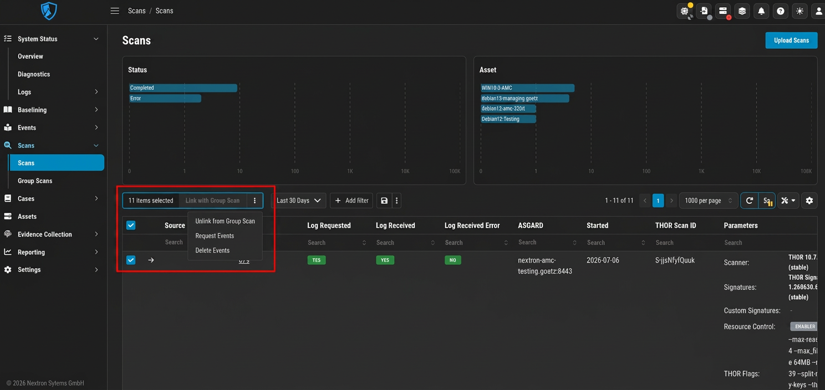The image size is (825, 390).
Task: Open Overview in sidebar
Action: 30,57
